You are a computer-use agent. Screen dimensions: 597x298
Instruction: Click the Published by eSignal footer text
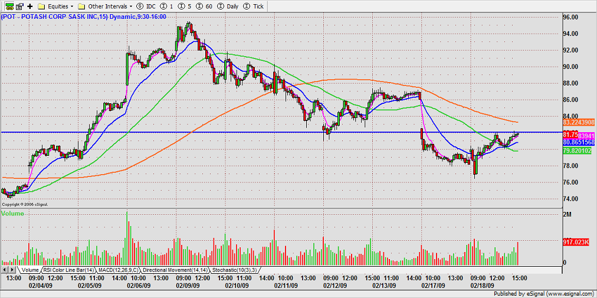click(544, 294)
